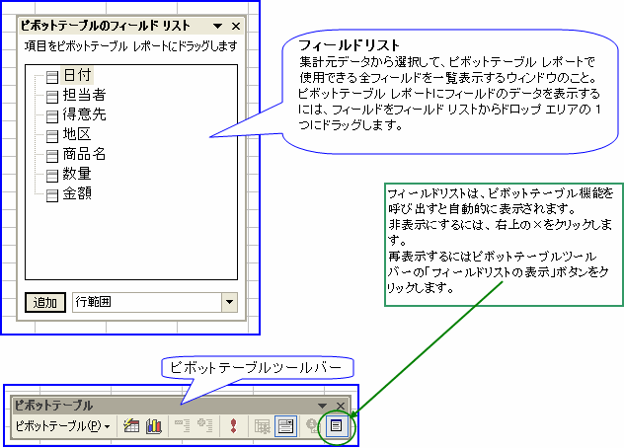Open the Chart Wizard icon
The image size is (624, 448).
pyautogui.click(x=154, y=426)
